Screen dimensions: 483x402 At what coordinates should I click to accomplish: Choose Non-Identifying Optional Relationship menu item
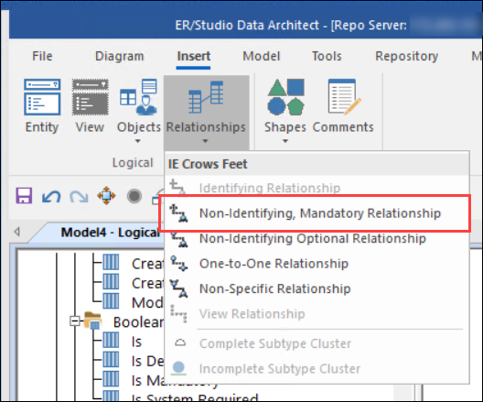tap(317, 239)
